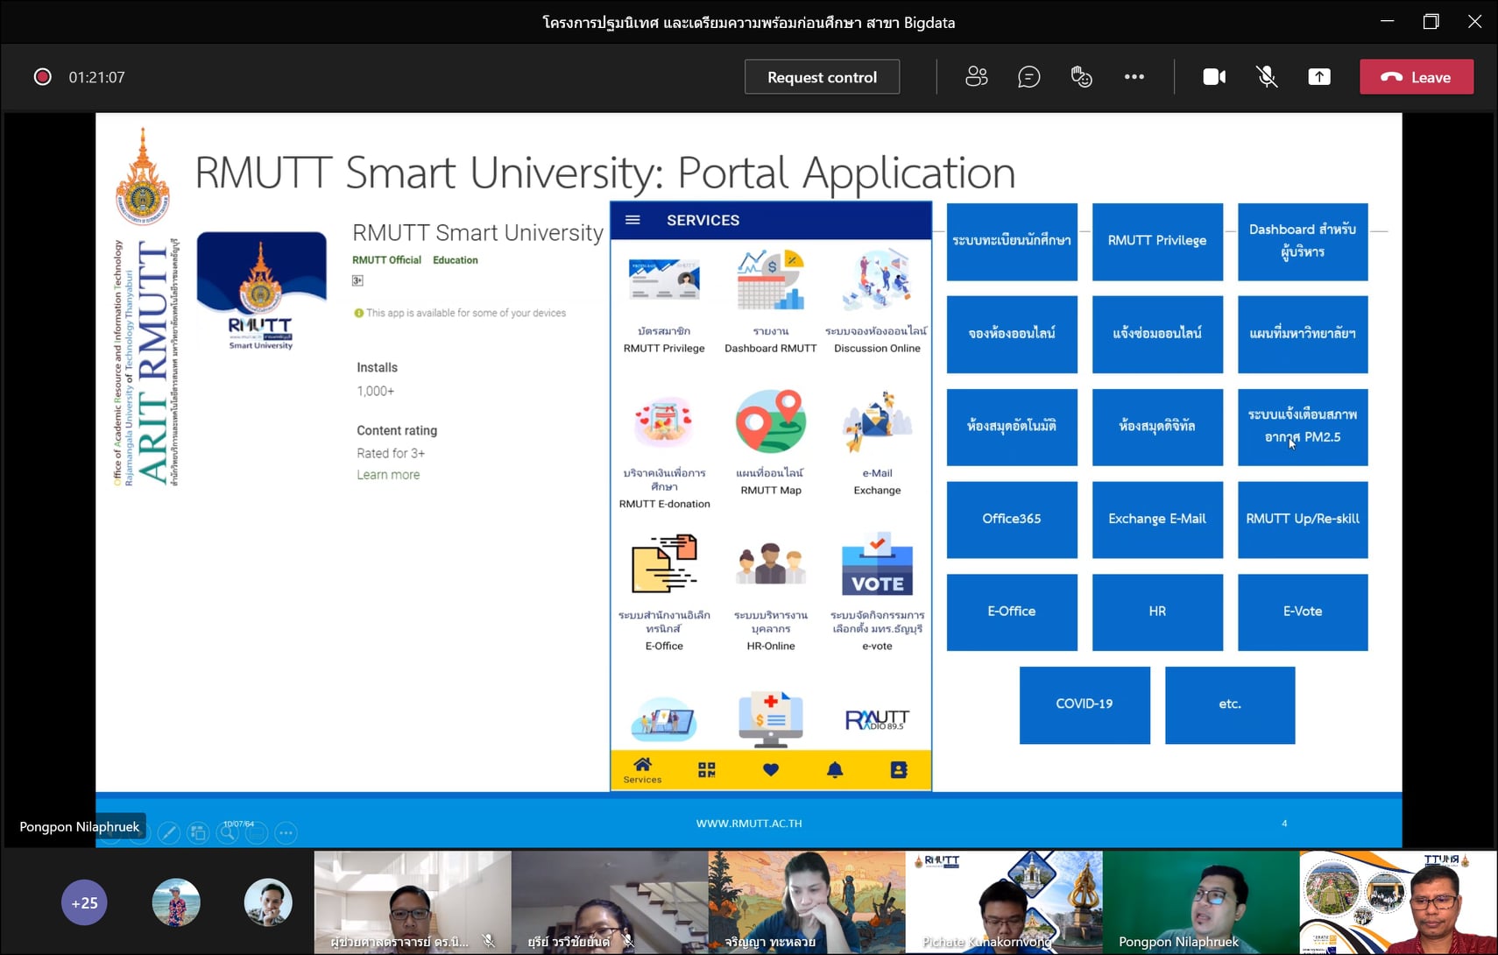Click Pongpon Nilaphruek's video thumbnail
The width and height of the screenshot is (1498, 955).
(1201, 902)
